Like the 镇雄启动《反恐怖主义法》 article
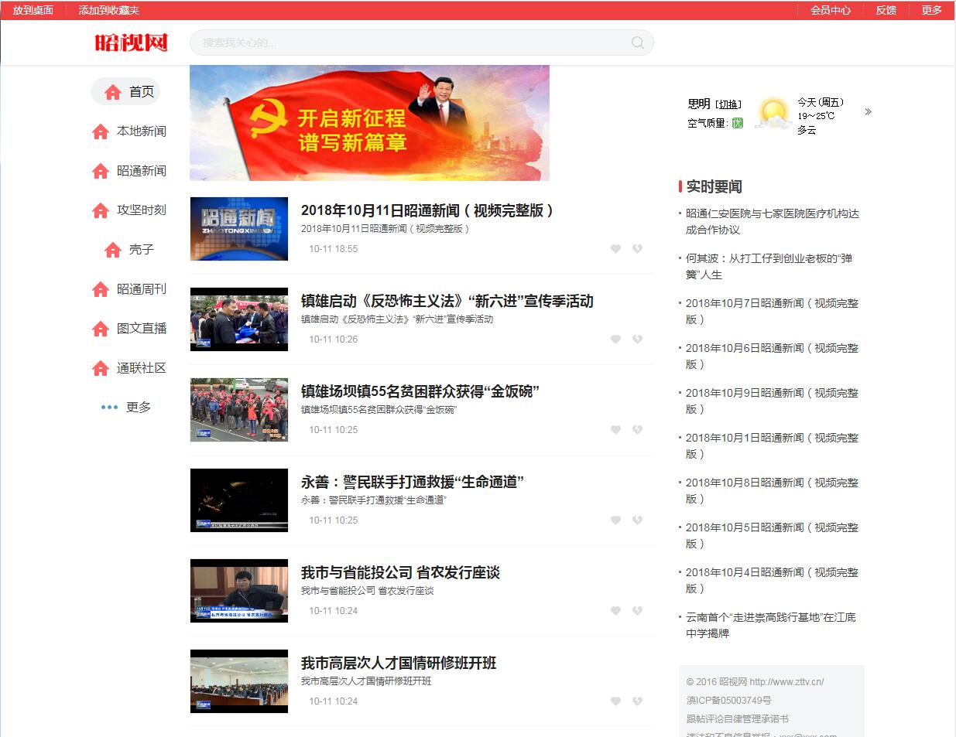This screenshot has width=956, height=737. pyautogui.click(x=615, y=339)
